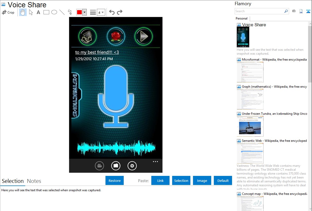
Task: Open the color picker dropdown arrow
Action: 85,12
